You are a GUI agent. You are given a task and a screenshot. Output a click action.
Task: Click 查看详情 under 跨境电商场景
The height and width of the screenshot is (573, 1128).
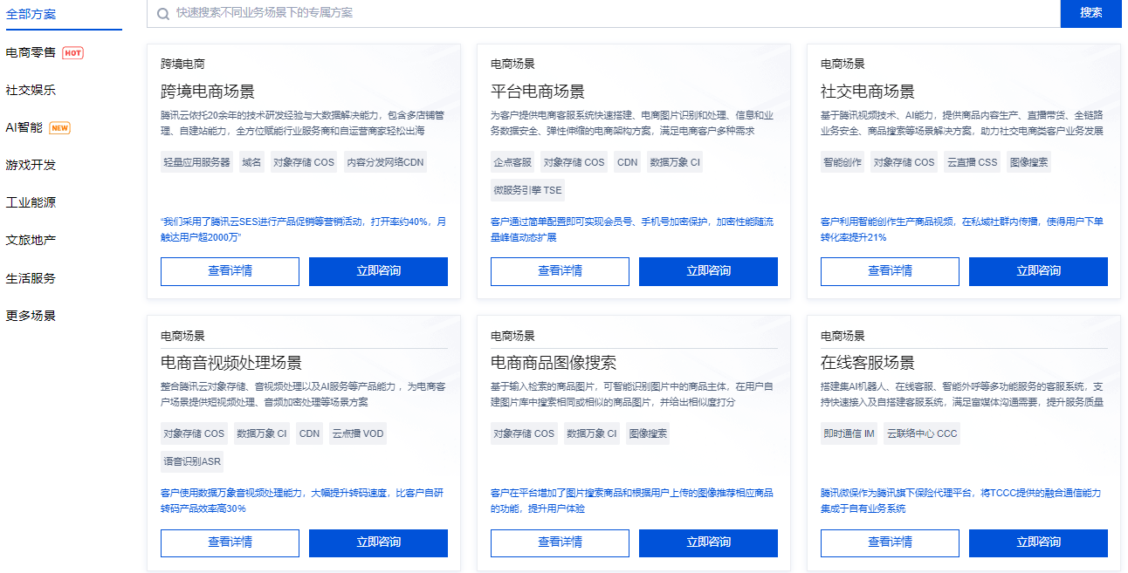[x=229, y=271]
